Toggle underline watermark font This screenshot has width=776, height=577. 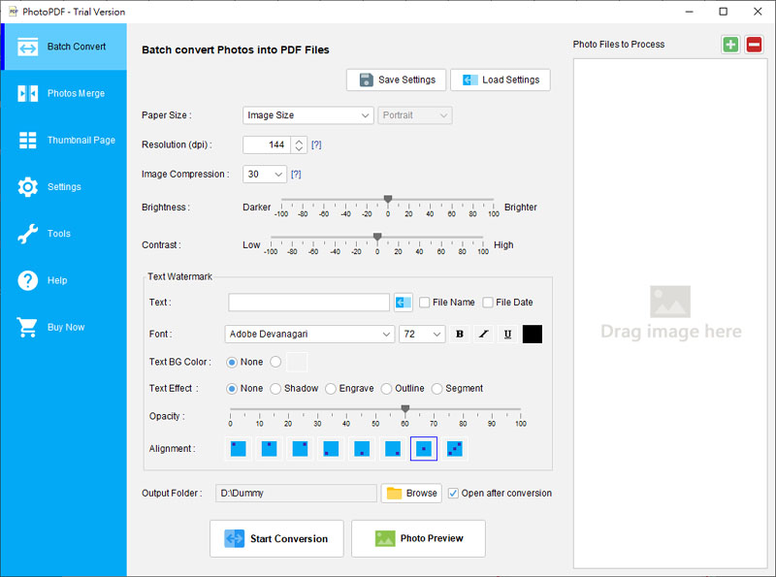(x=507, y=334)
